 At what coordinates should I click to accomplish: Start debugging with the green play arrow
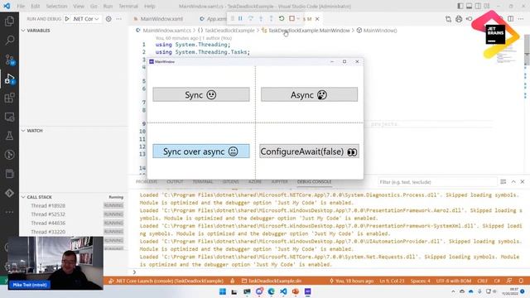pos(67,19)
